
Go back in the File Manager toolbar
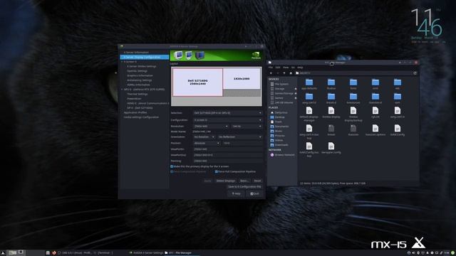271,73
